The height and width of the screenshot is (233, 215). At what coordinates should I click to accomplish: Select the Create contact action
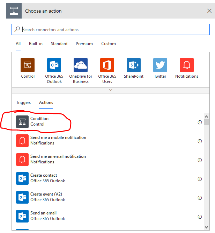tap(44, 175)
